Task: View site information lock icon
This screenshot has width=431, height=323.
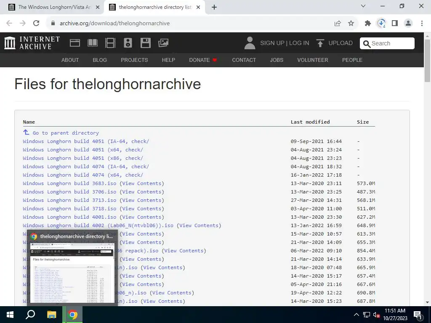Action: 53,24
